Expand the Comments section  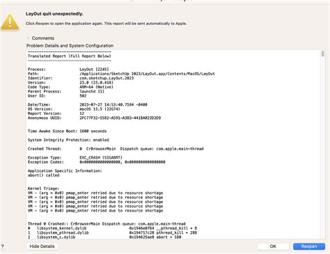28,38
